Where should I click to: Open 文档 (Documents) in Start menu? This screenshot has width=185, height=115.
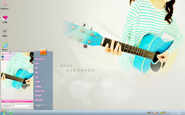click(37, 63)
